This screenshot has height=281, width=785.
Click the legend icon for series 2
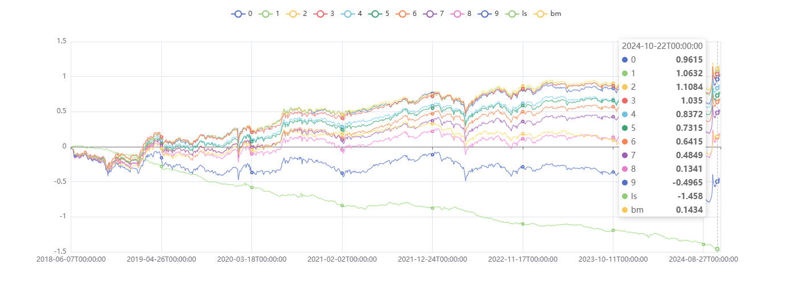(292, 13)
